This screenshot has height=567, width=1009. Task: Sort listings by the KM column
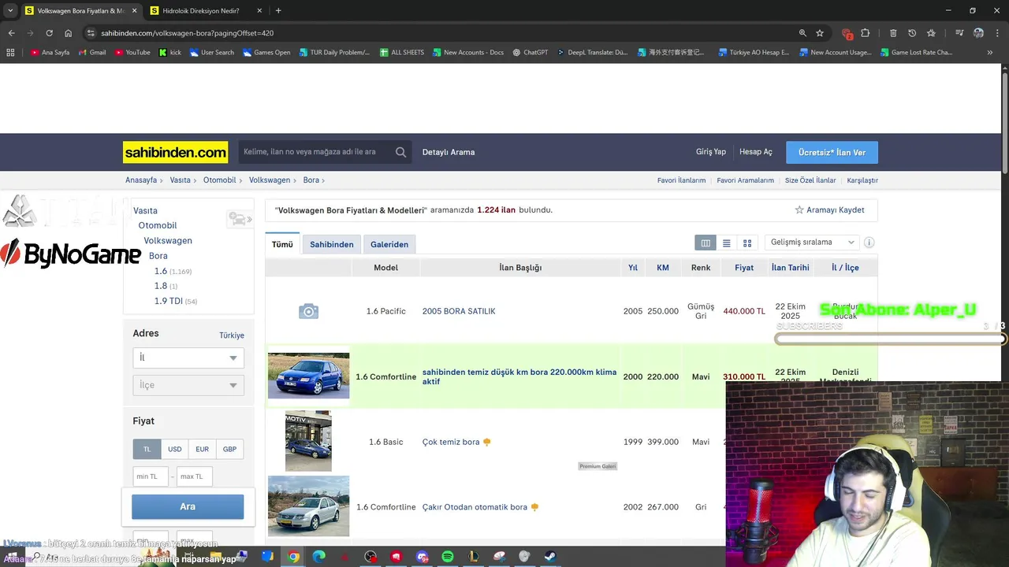point(663,268)
